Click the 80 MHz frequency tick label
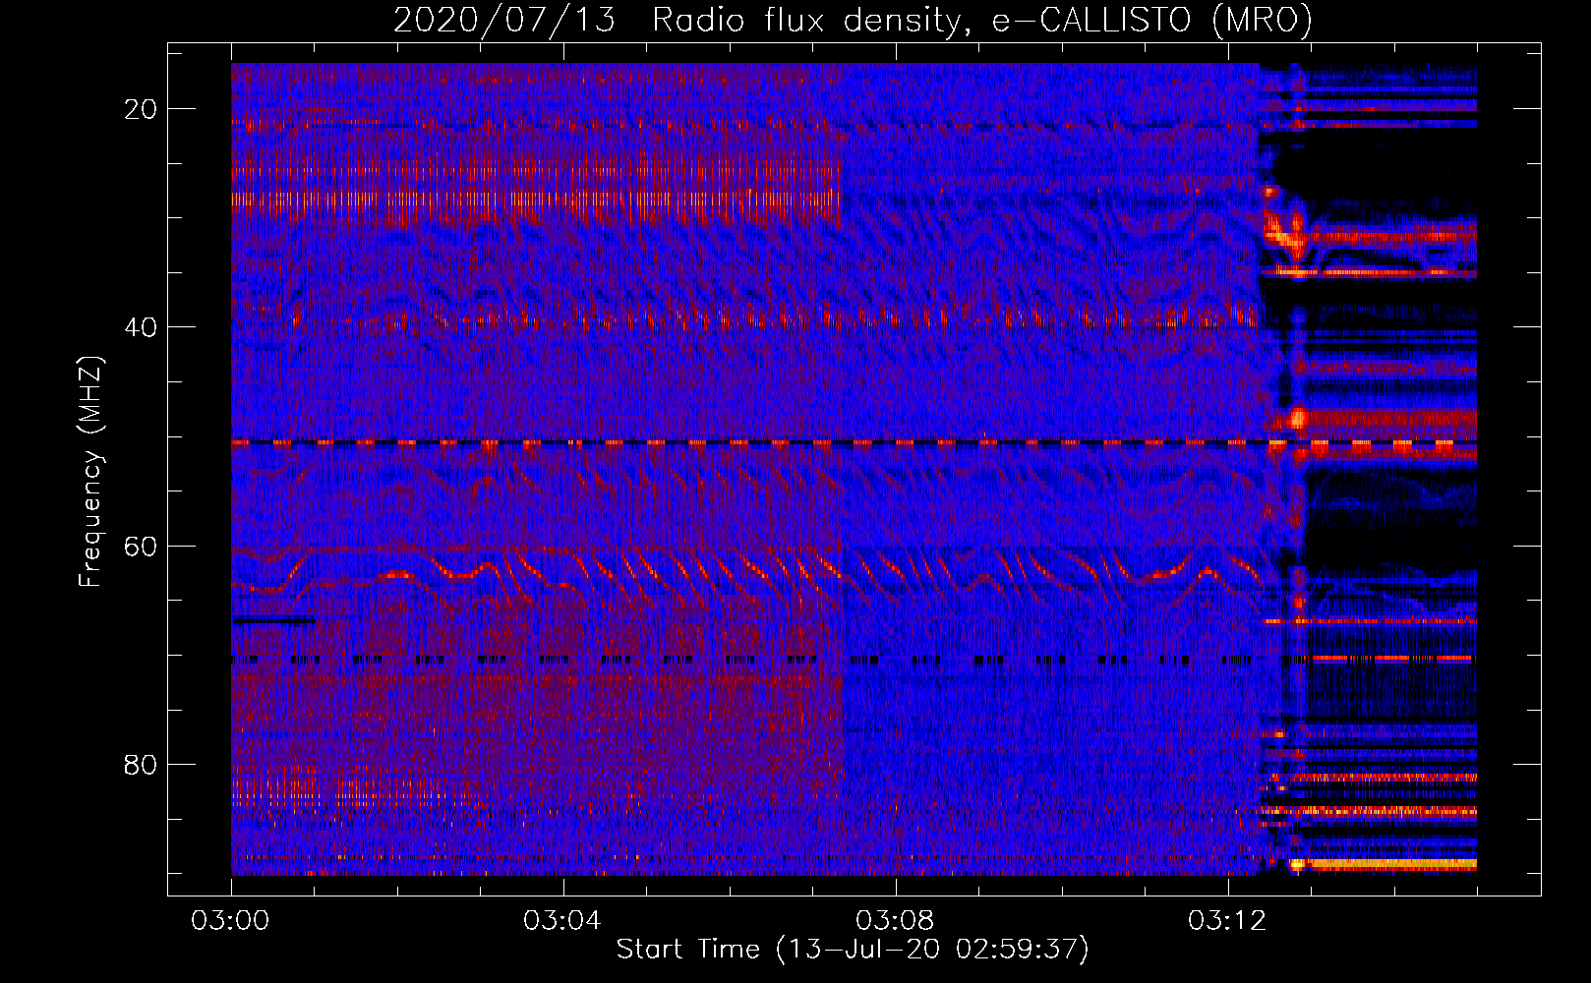Image resolution: width=1591 pixels, height=983 pixels. click(x=142, y=764)
